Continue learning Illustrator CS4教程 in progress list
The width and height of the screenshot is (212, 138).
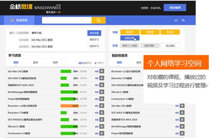tap(96, 113)
